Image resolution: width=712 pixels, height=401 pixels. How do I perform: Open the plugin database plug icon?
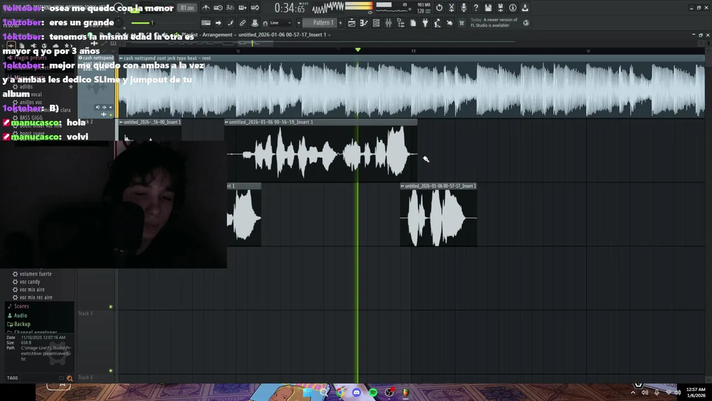(x=425, y=23)
